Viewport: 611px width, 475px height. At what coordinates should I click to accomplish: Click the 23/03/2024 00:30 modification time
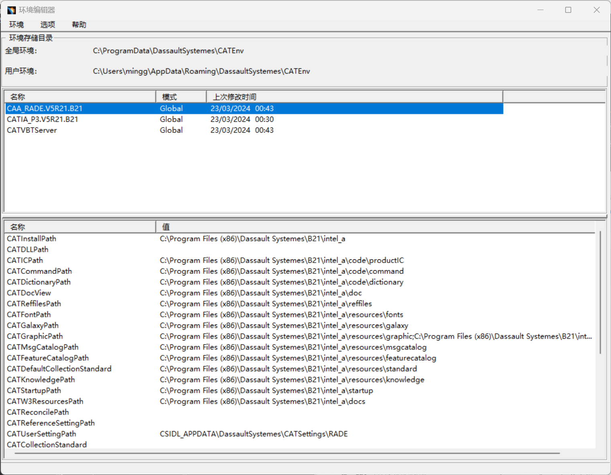242,119
